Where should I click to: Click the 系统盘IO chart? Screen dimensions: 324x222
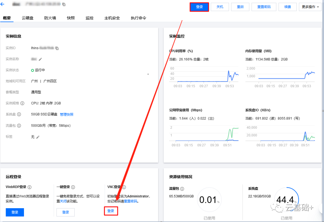pos(280,136)
